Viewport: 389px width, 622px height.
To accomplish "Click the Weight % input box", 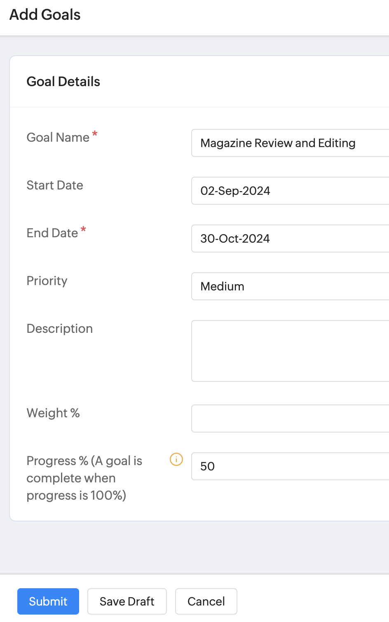I will pos(290,419).
